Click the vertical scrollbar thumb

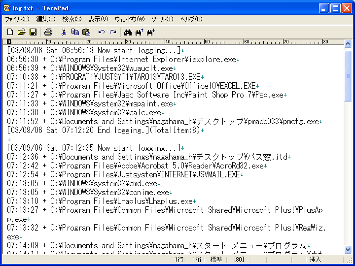[348, 76]
